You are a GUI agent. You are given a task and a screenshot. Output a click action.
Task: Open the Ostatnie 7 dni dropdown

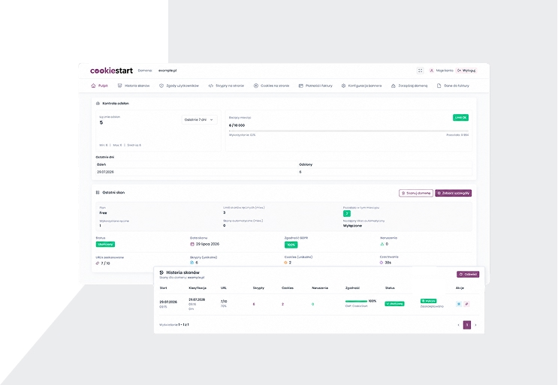tap(199, 120)
